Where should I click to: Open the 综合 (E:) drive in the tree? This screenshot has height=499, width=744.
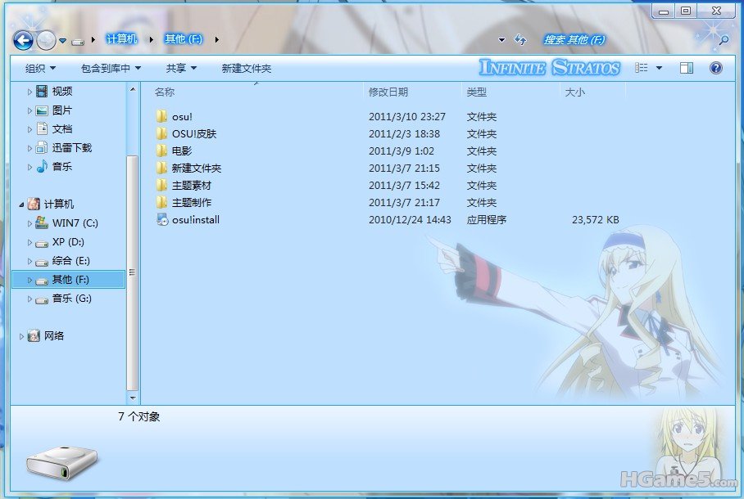[70, 261]
